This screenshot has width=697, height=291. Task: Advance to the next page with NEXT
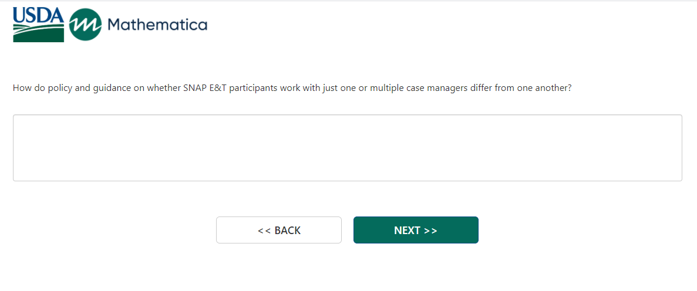click(x=416, y=230)
